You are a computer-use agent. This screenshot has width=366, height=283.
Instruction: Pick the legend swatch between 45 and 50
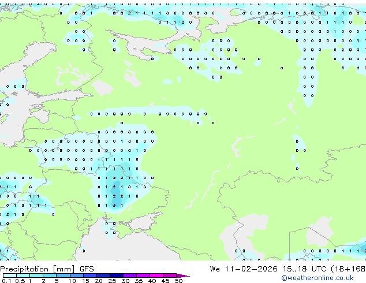(x=170, y=275)
